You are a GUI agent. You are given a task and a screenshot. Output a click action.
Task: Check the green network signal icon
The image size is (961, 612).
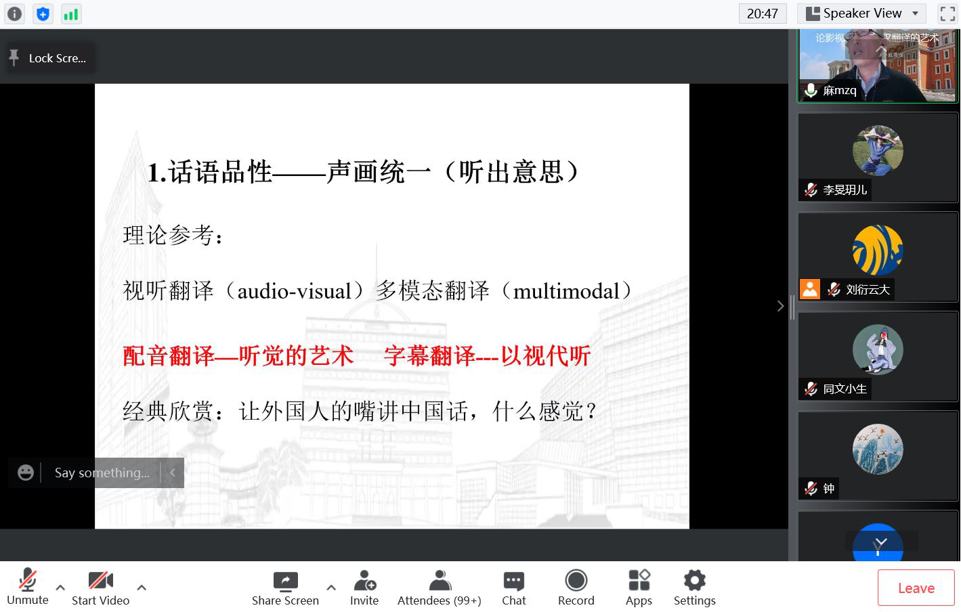pos(70,14)
